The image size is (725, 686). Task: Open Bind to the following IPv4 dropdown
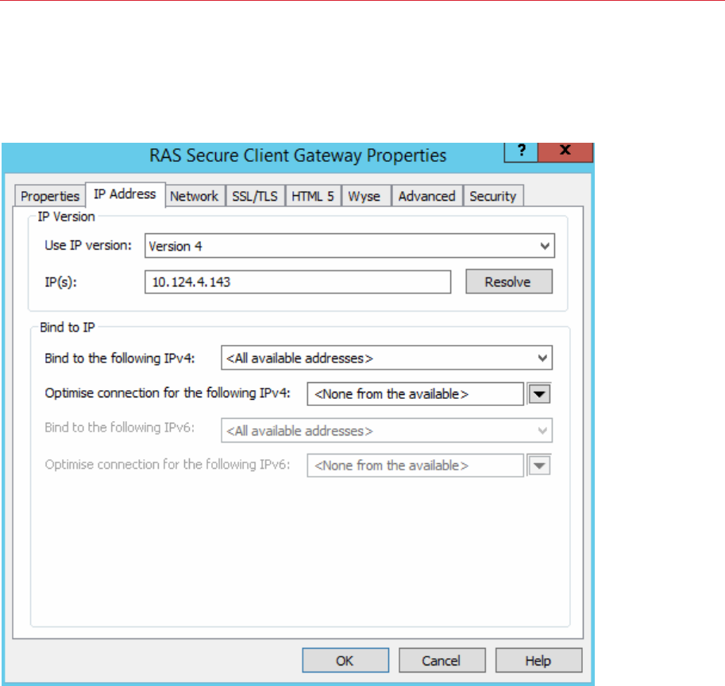387,358
